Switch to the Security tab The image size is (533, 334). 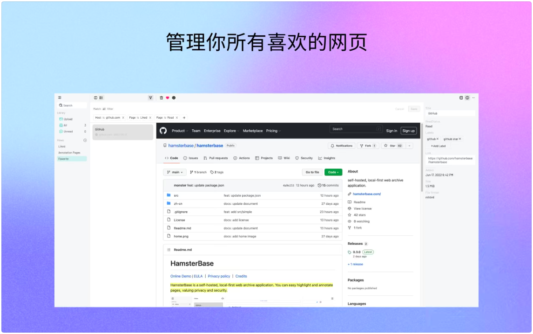pos(304,158)
